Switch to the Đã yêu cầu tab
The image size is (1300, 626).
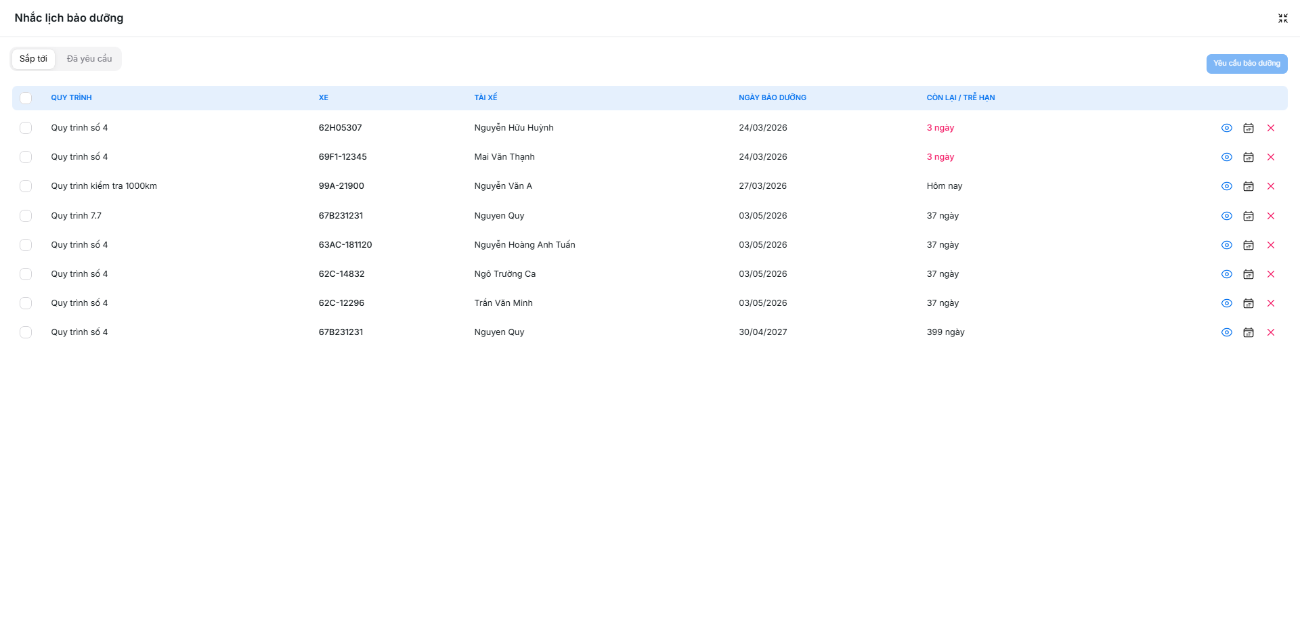tap(89, 59)
